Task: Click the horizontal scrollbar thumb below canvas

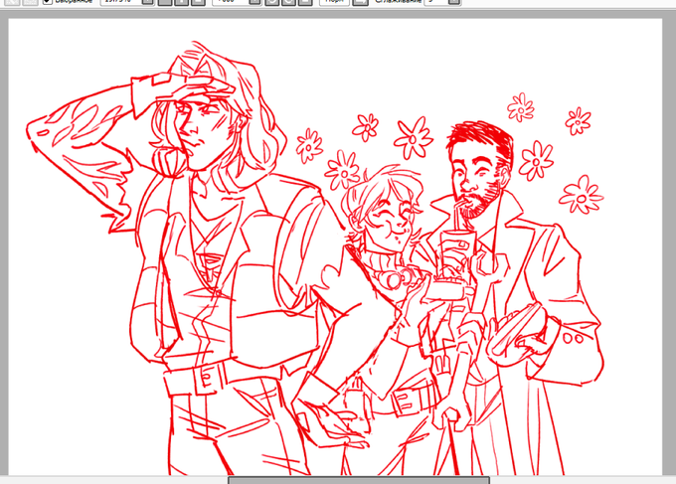Action: pos(359,480)
